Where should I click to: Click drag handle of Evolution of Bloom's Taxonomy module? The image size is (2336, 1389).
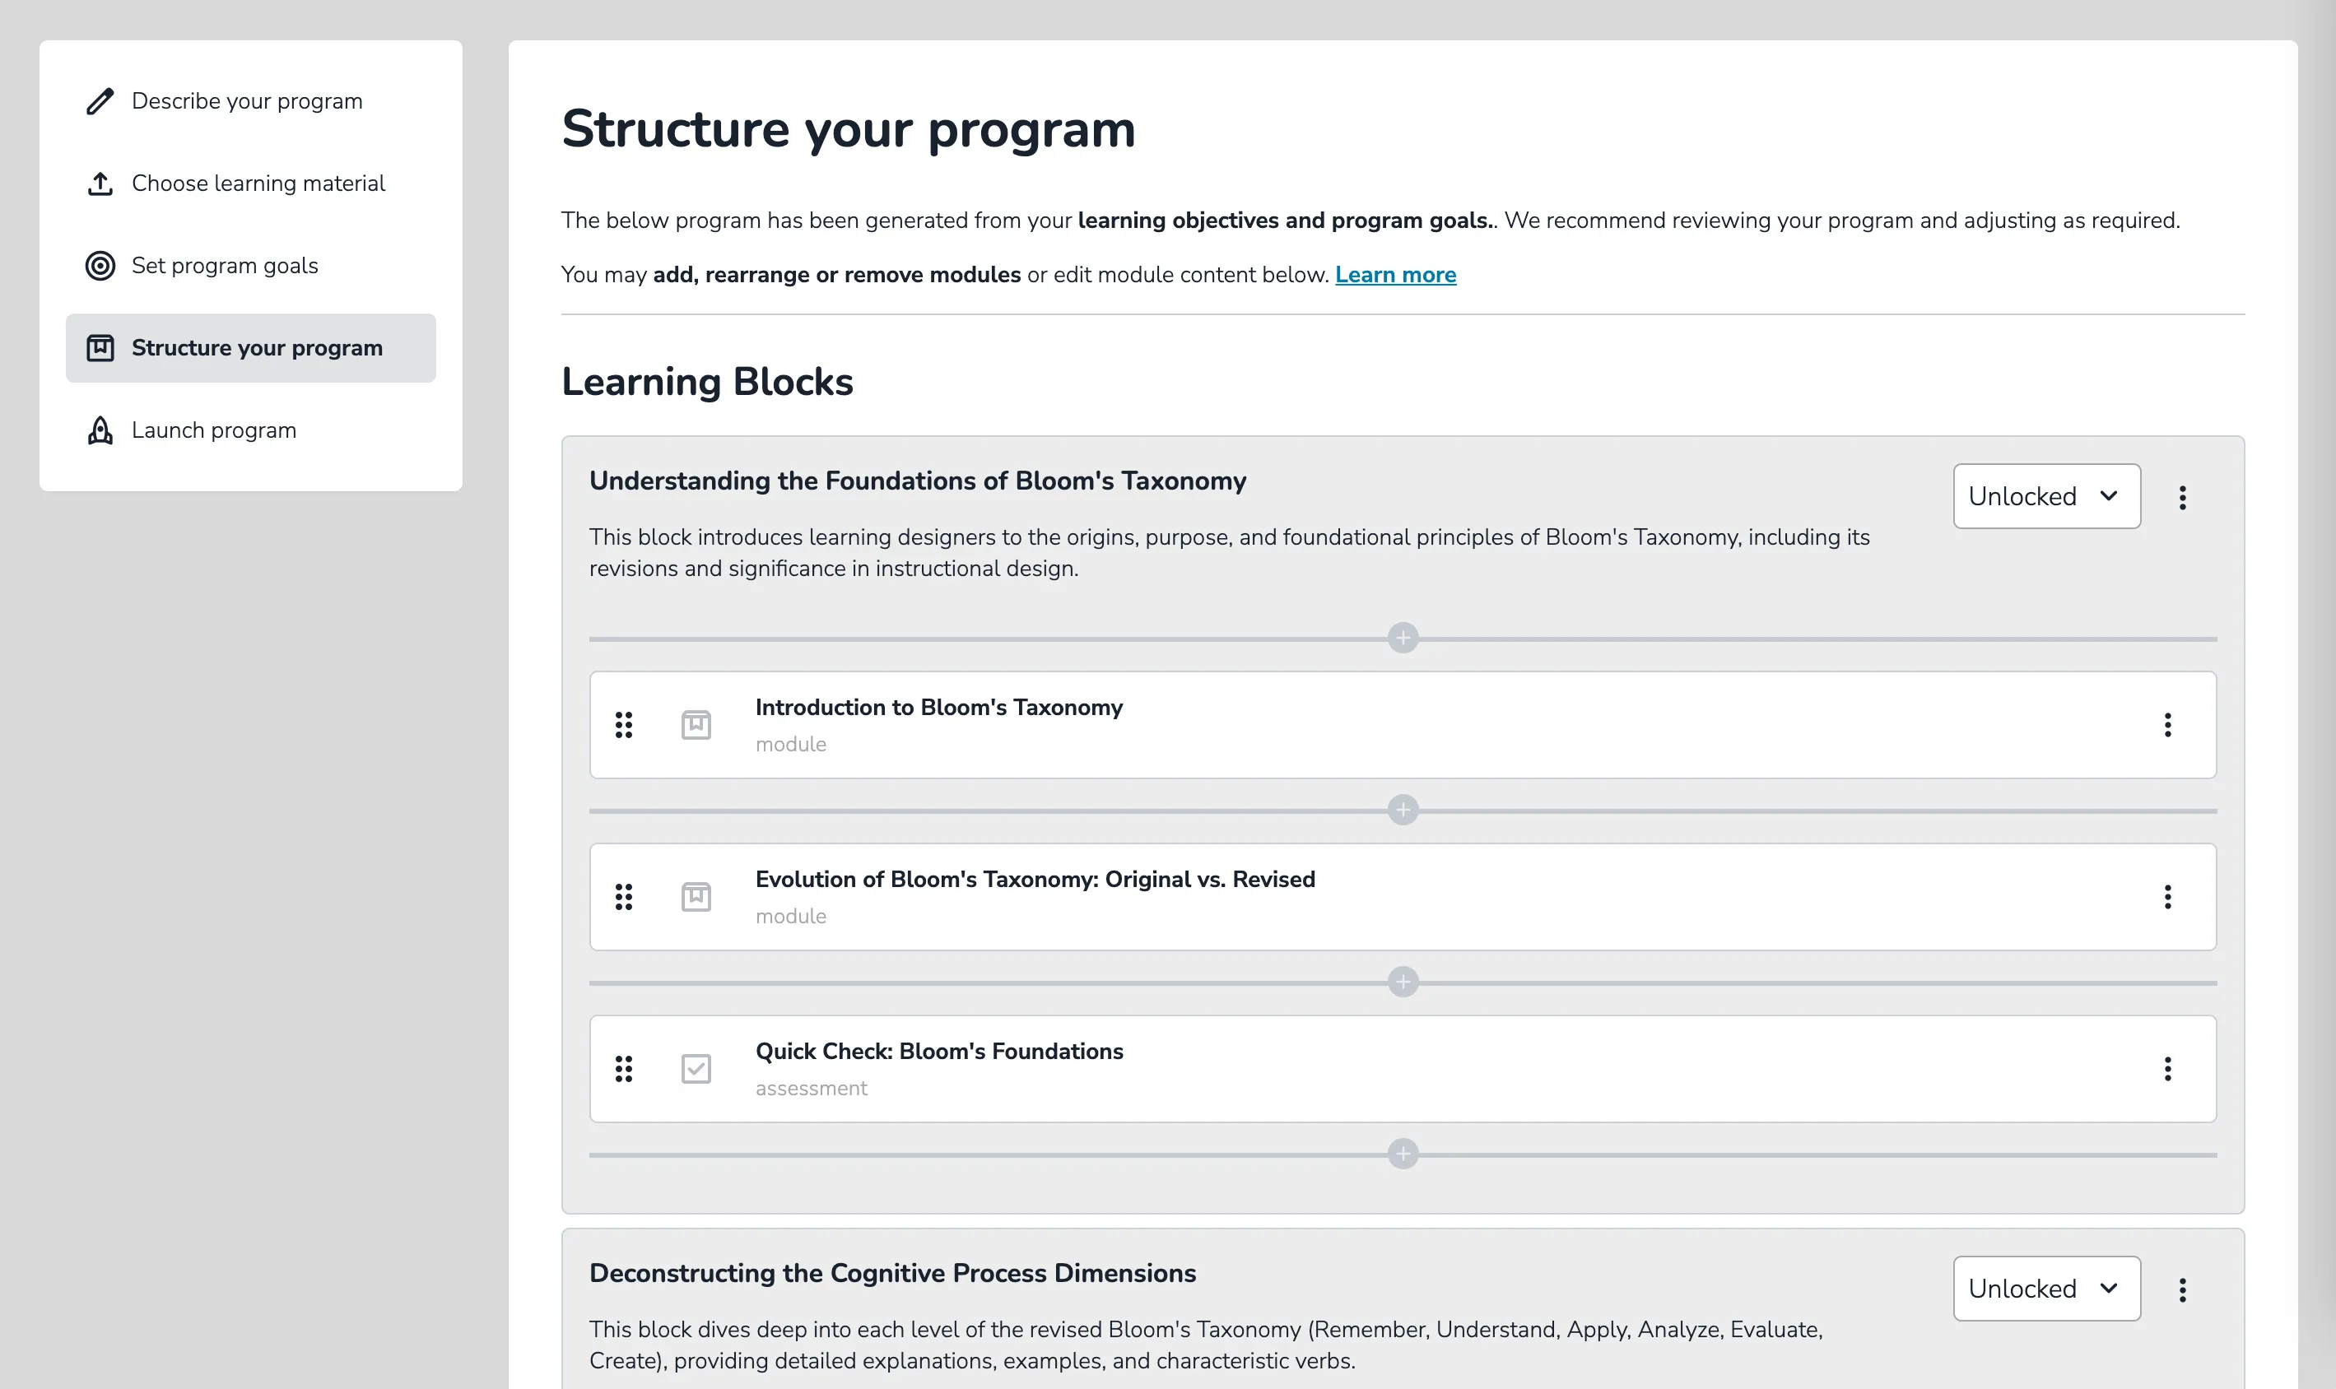624,897
